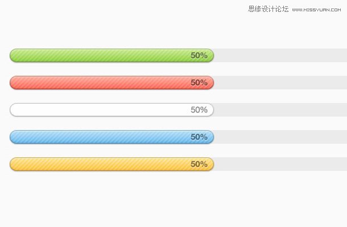Image resolution: width=347 pixels, height=227 pixels.
Task: Click the gray empty track of white bar
Action: (x=280, y=110)
